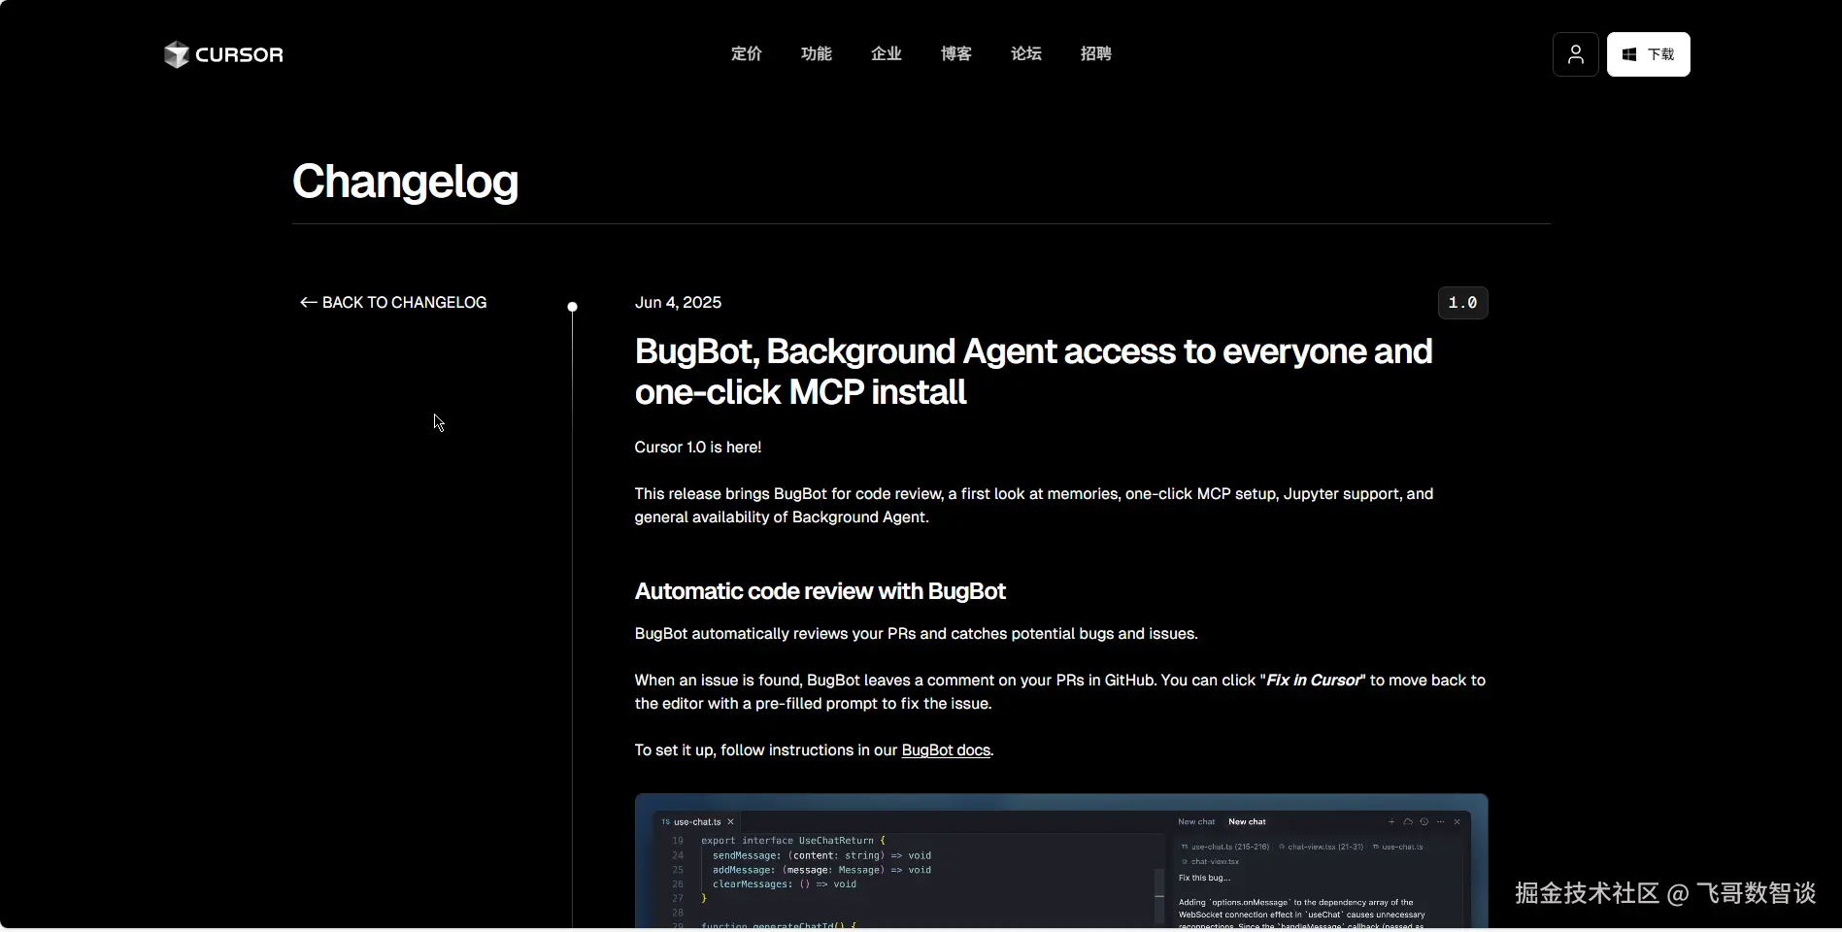Open the 功能 navigation item
This screenshot has height=932, width=1842.
click(817, 54)
